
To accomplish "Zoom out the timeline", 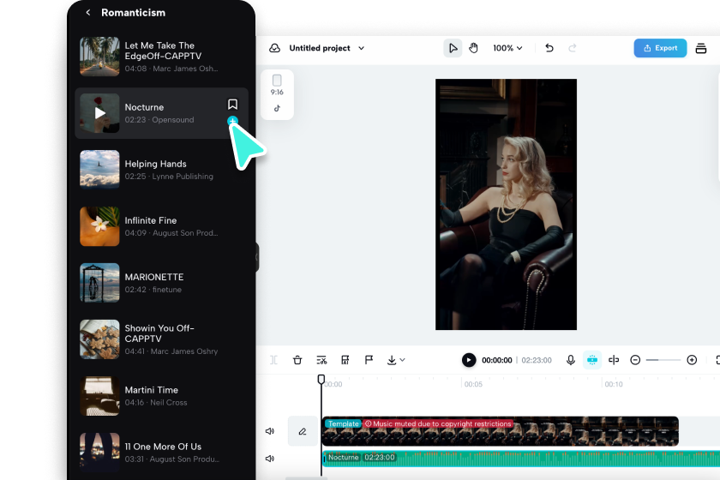I will (635, 360).
